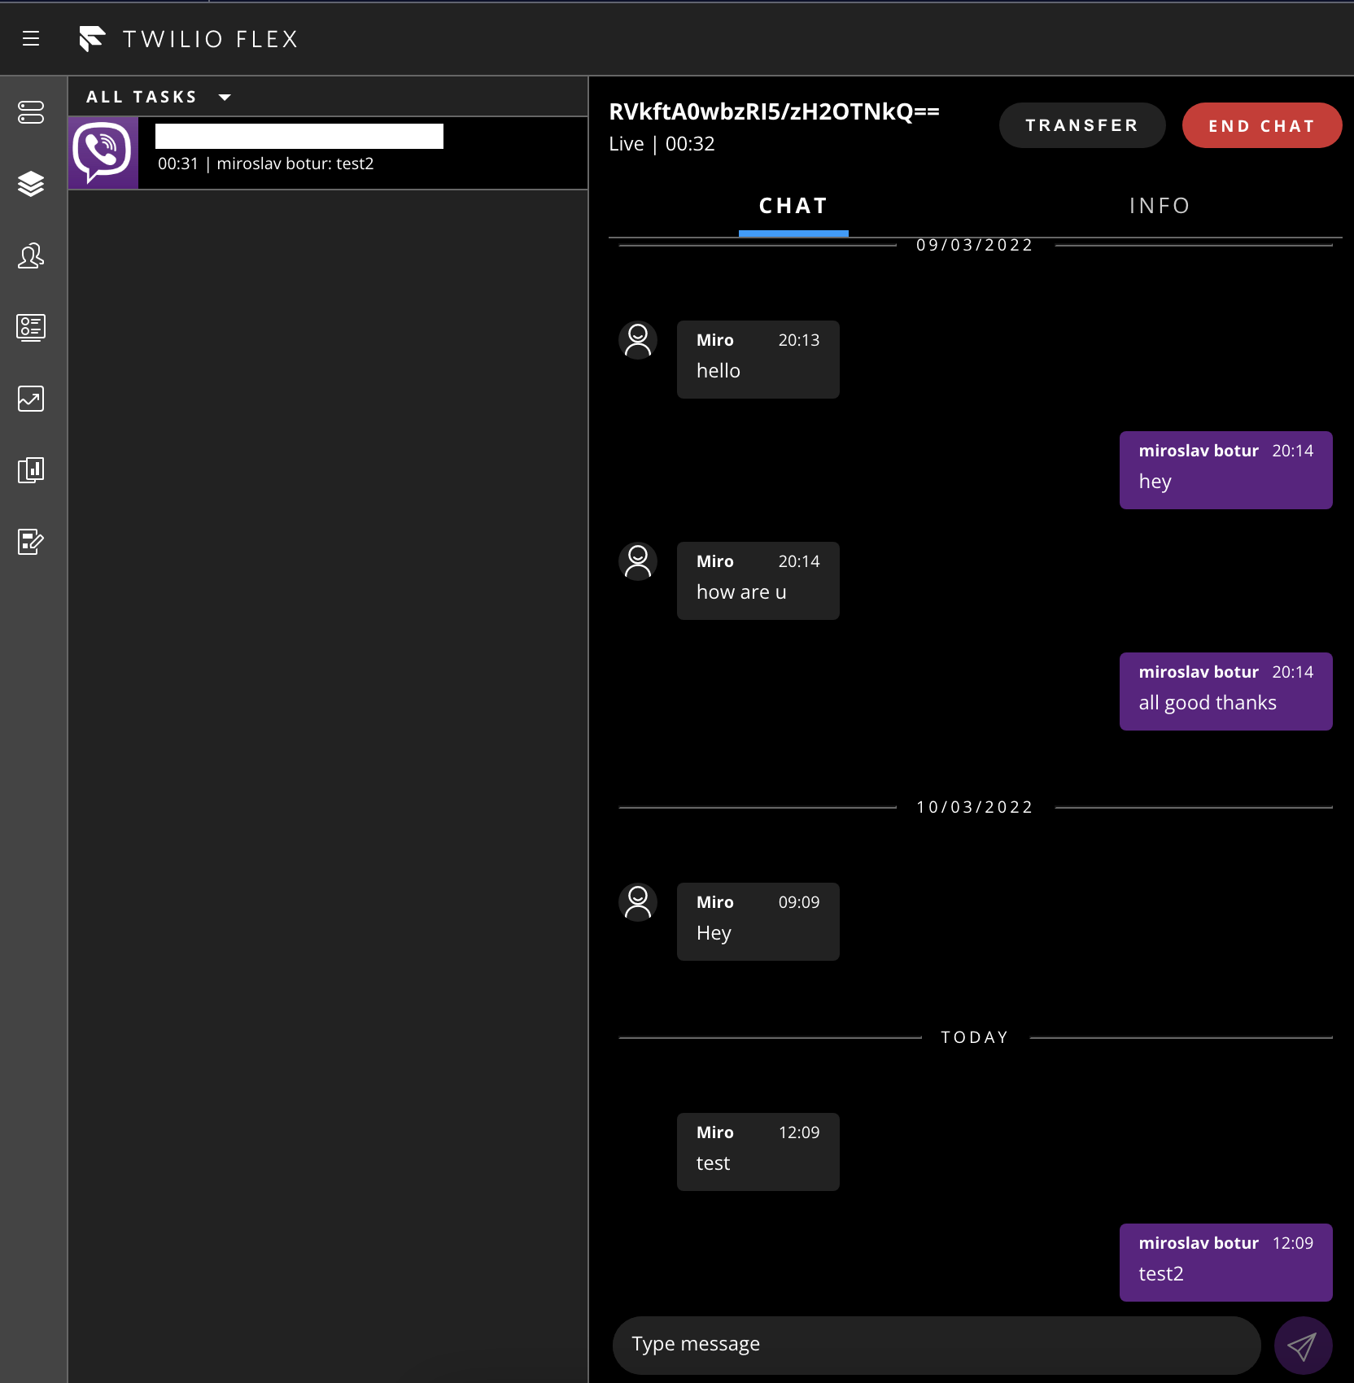The height and width of the screenshot is (1383, 1354).
Task: Open the Queues layers sidebar icon
Action: coord(31,184)
